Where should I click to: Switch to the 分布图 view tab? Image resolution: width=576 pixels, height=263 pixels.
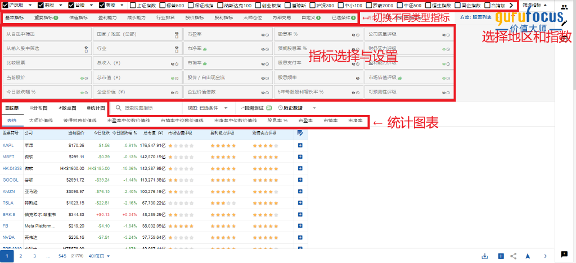click(38, 108)
